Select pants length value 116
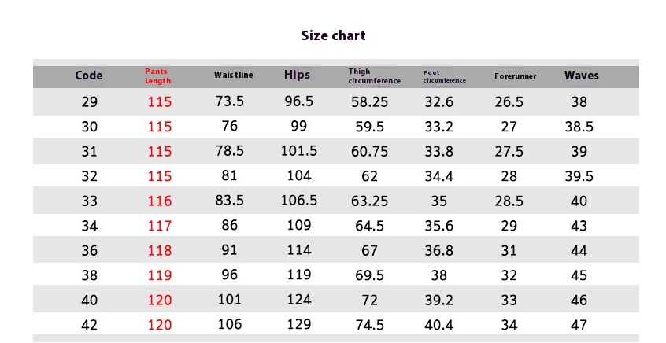The height and width of the screenshot is (343, 666). click(x=160, y=201)
